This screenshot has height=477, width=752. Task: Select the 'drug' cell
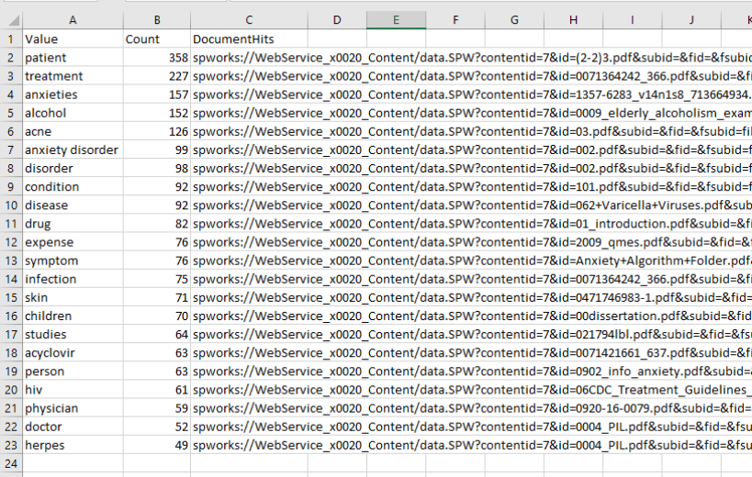[73, 224]
